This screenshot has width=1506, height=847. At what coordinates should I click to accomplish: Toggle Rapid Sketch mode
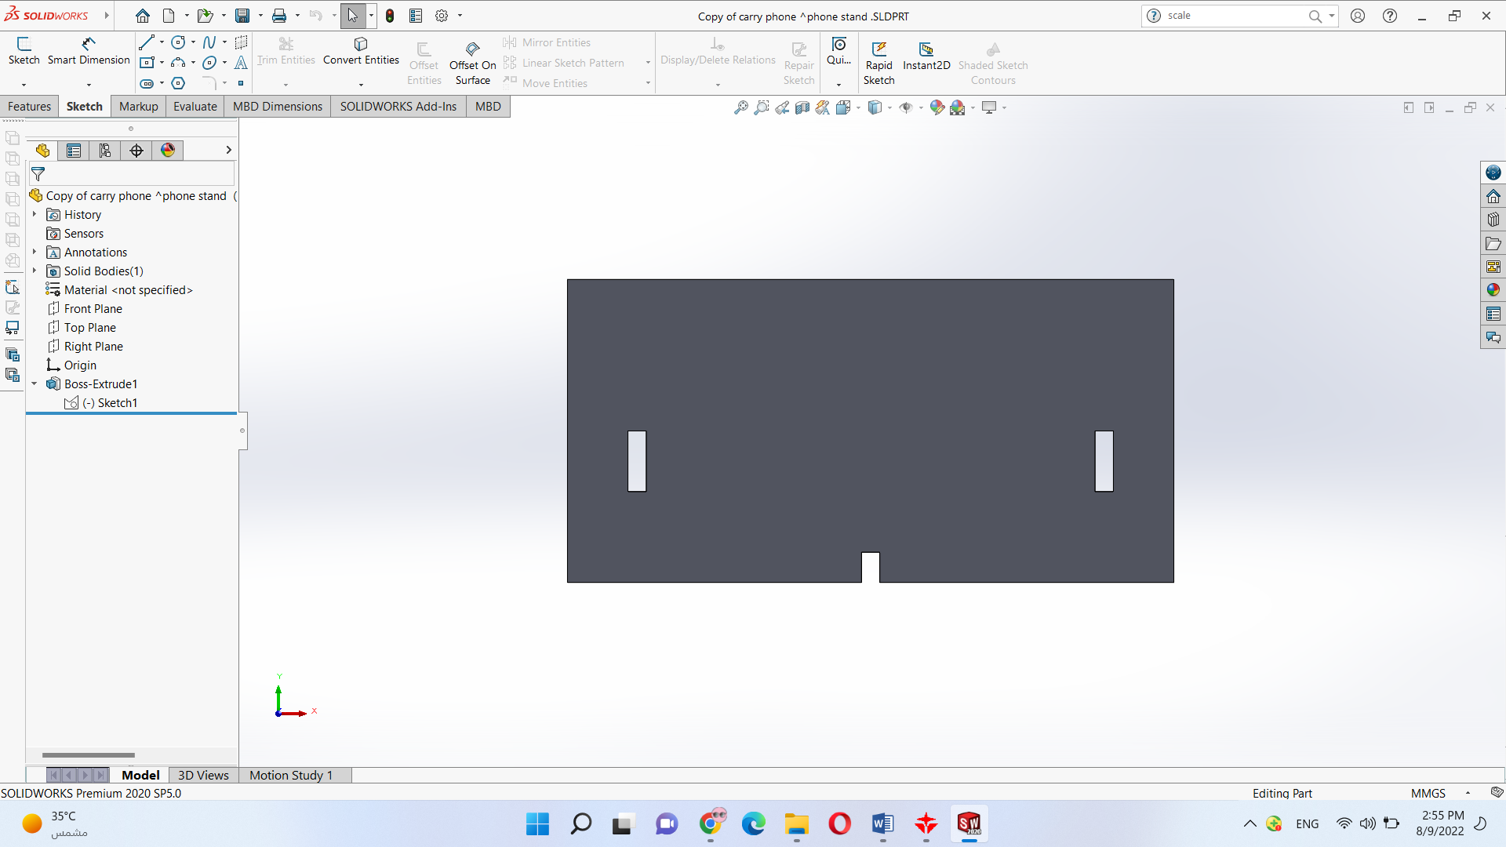[878, 56]
